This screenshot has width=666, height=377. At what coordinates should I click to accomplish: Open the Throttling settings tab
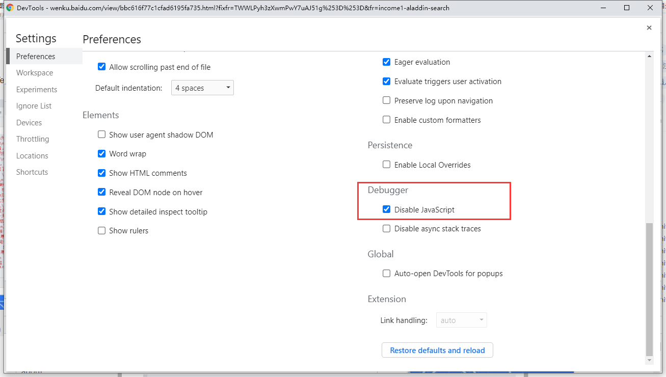coord(33,139)
